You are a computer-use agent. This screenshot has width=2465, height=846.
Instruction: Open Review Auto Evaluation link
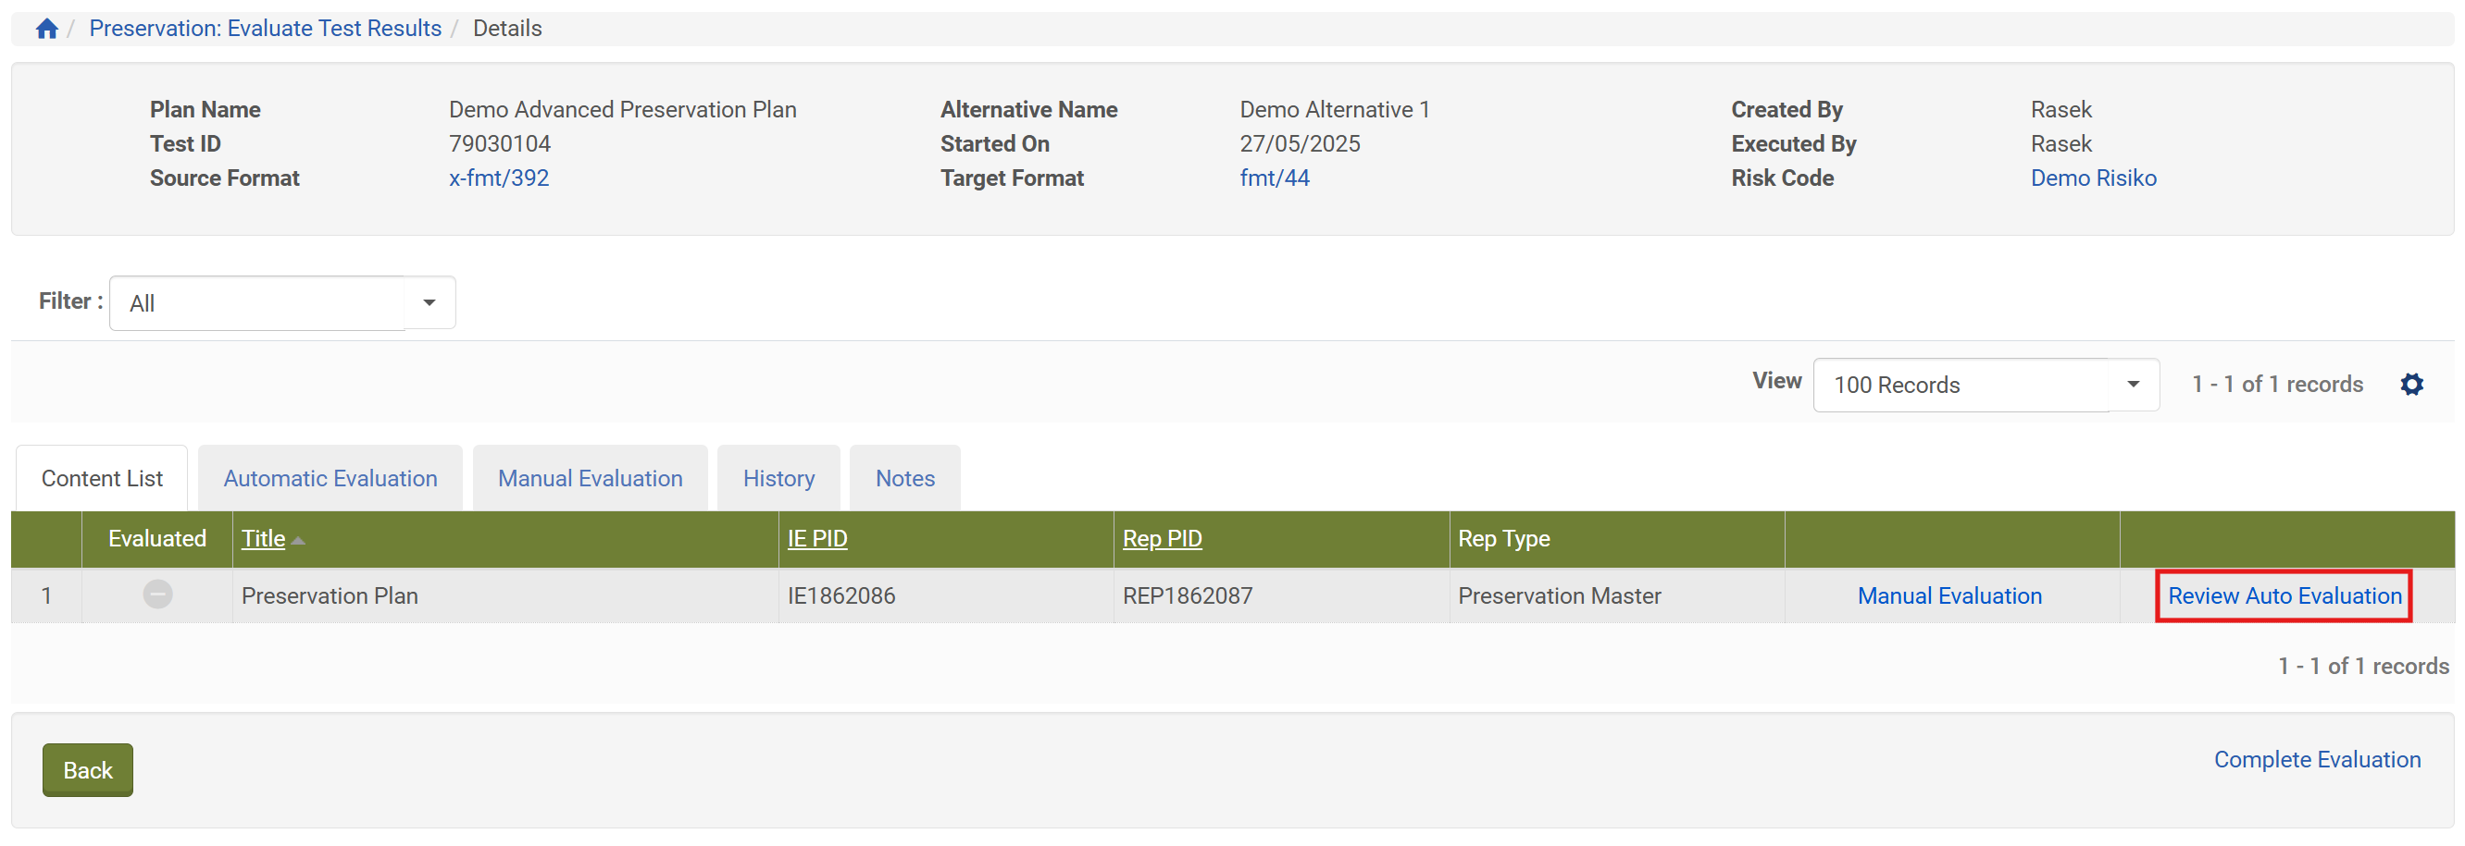(2284, 595)
